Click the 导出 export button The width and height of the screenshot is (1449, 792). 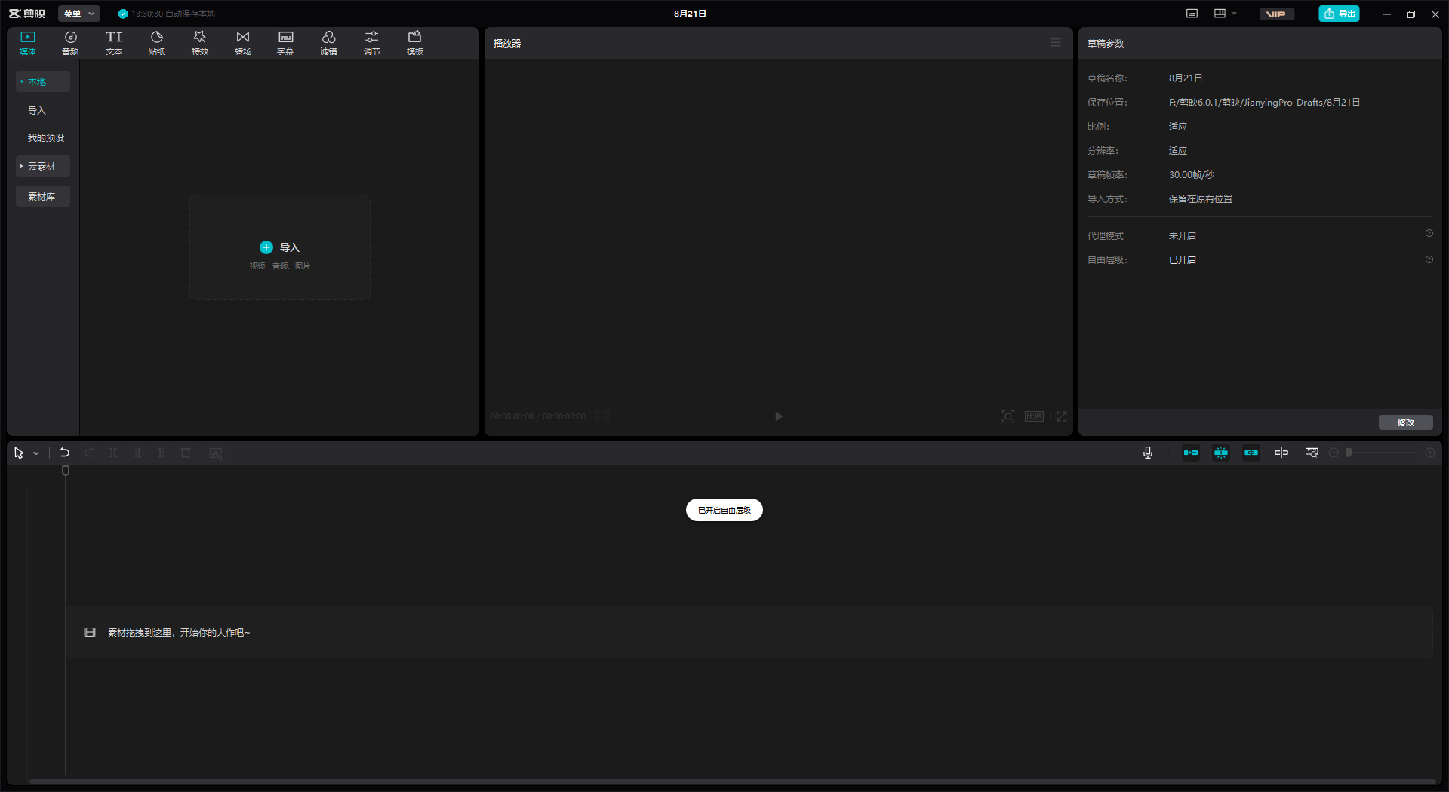point(1339,14)
